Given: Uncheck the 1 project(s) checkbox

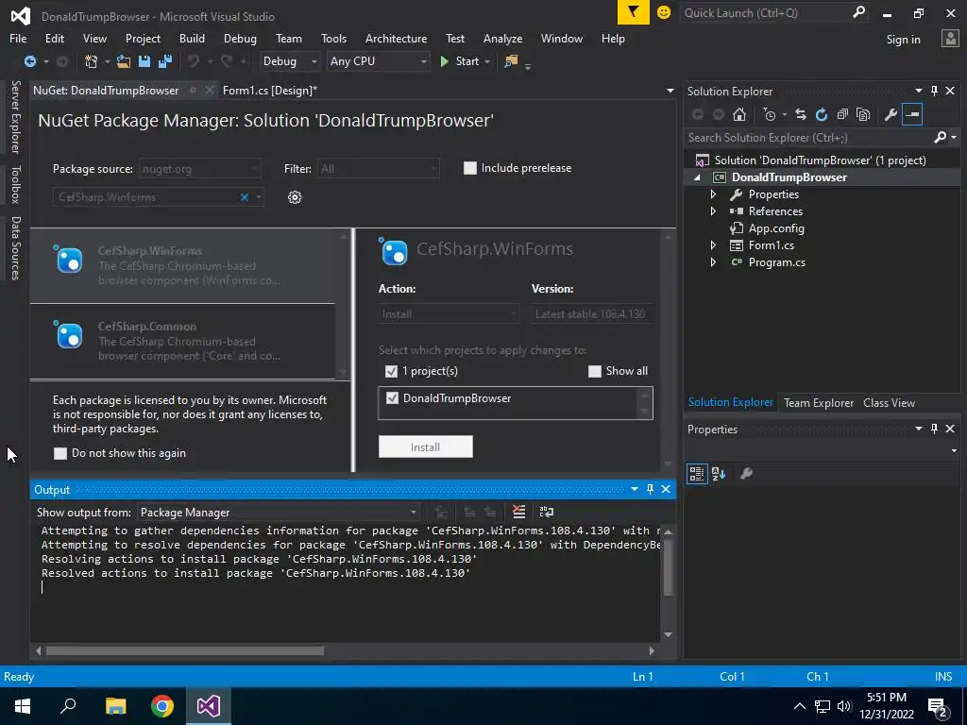Looking at the screenshot, I should coord(391,371).
